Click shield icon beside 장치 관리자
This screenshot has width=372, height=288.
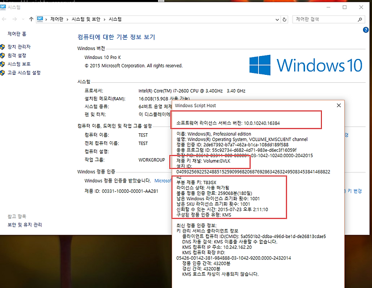tap(2, 47)
